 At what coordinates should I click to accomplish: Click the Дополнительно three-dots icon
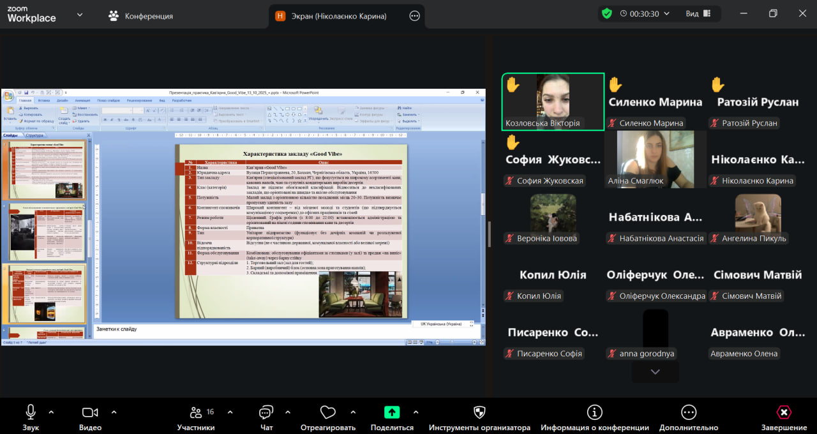(688, 412)
